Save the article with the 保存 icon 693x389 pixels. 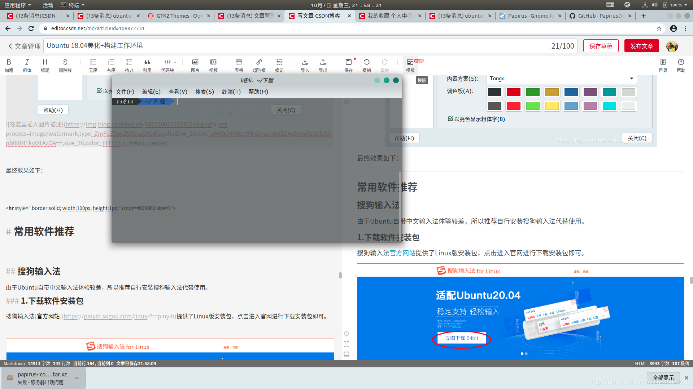(x=349, y=66)
